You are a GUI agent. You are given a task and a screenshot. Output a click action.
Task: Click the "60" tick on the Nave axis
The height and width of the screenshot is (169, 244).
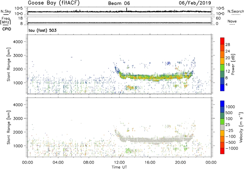pyautogui.click(x=218, y=18)
